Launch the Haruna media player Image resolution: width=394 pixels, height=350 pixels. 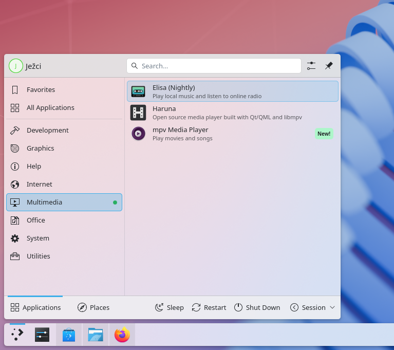[x=232, y=113]
